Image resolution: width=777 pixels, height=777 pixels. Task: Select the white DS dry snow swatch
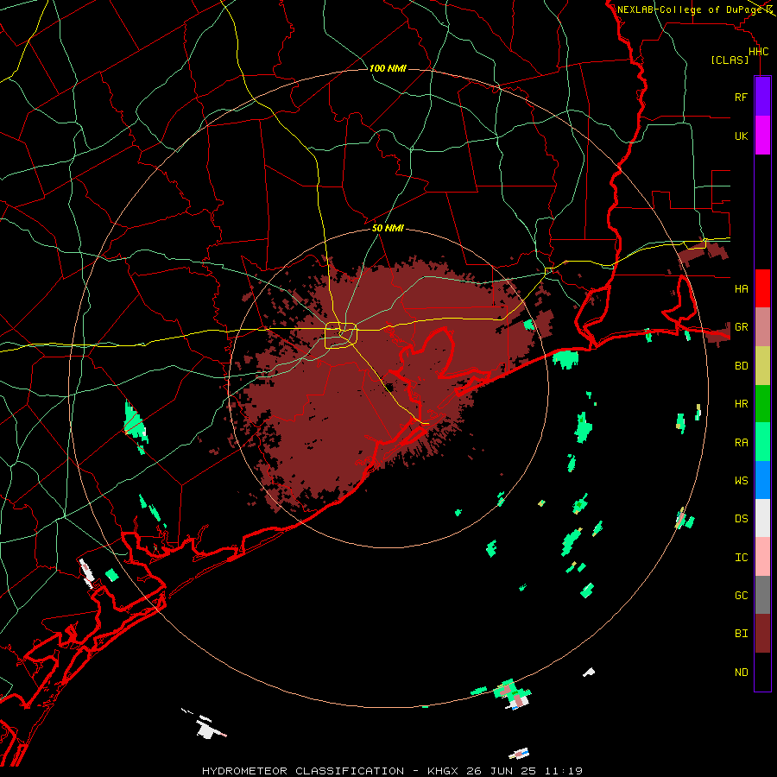762,518
